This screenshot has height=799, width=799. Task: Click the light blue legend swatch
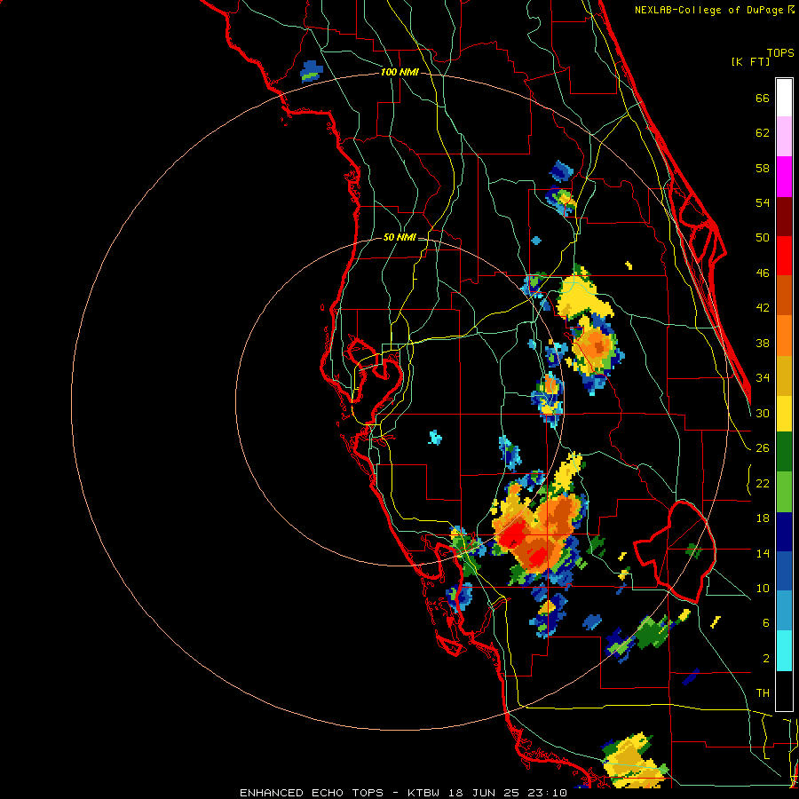click(x=784, y=611)
